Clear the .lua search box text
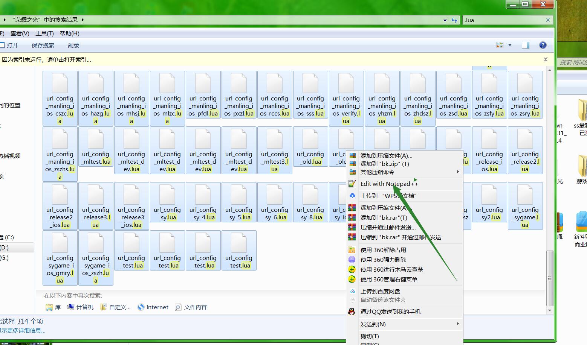This screenshot has height=345, width=587. click(548, 20)
